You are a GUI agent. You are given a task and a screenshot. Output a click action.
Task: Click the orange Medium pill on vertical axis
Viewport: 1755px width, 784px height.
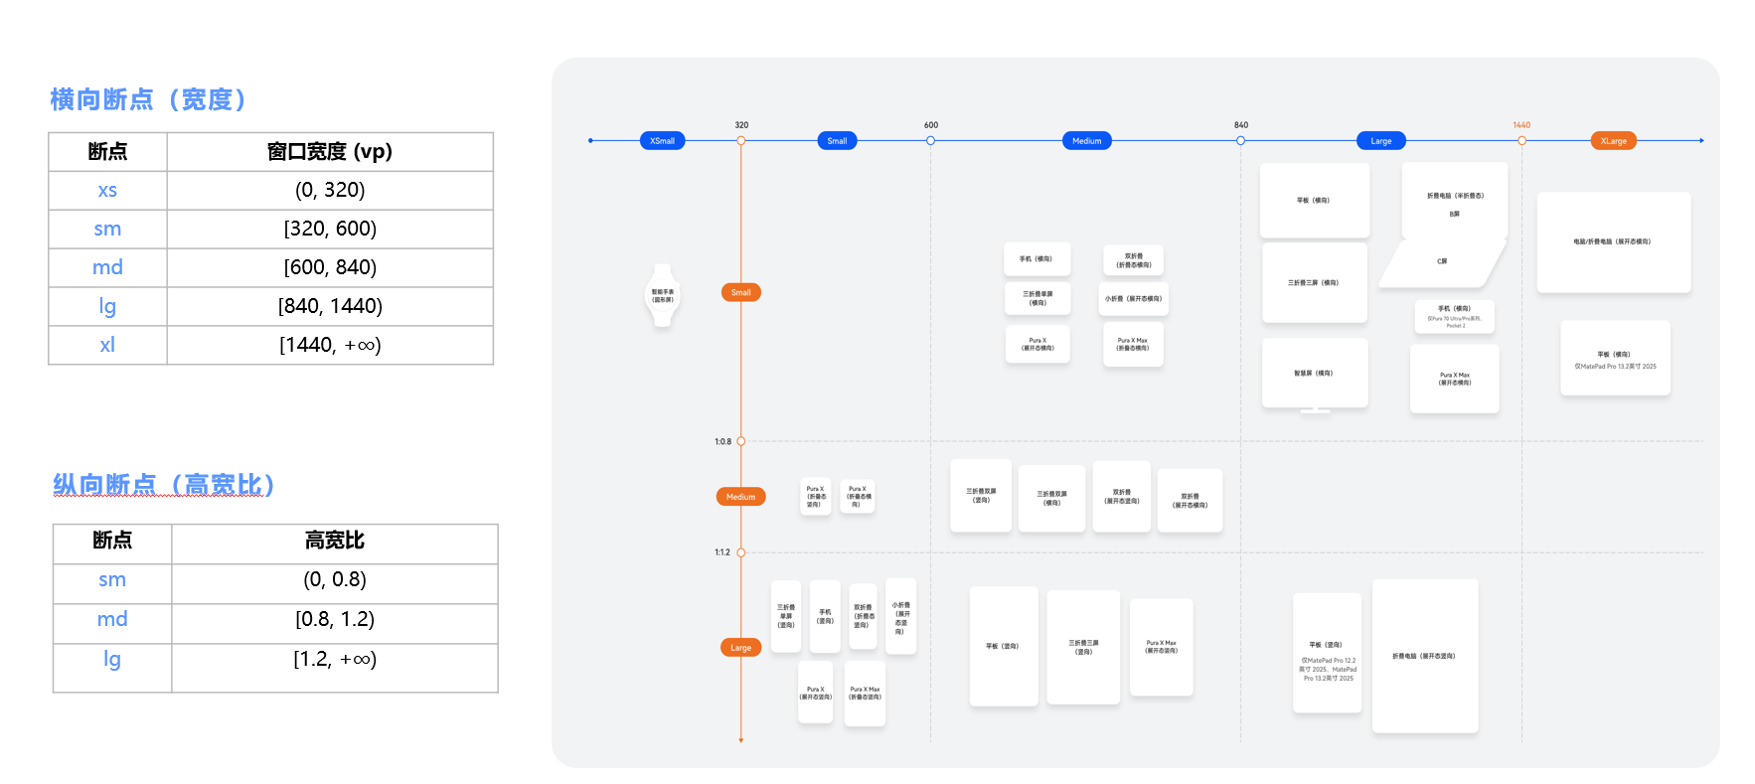pos(741,497)
